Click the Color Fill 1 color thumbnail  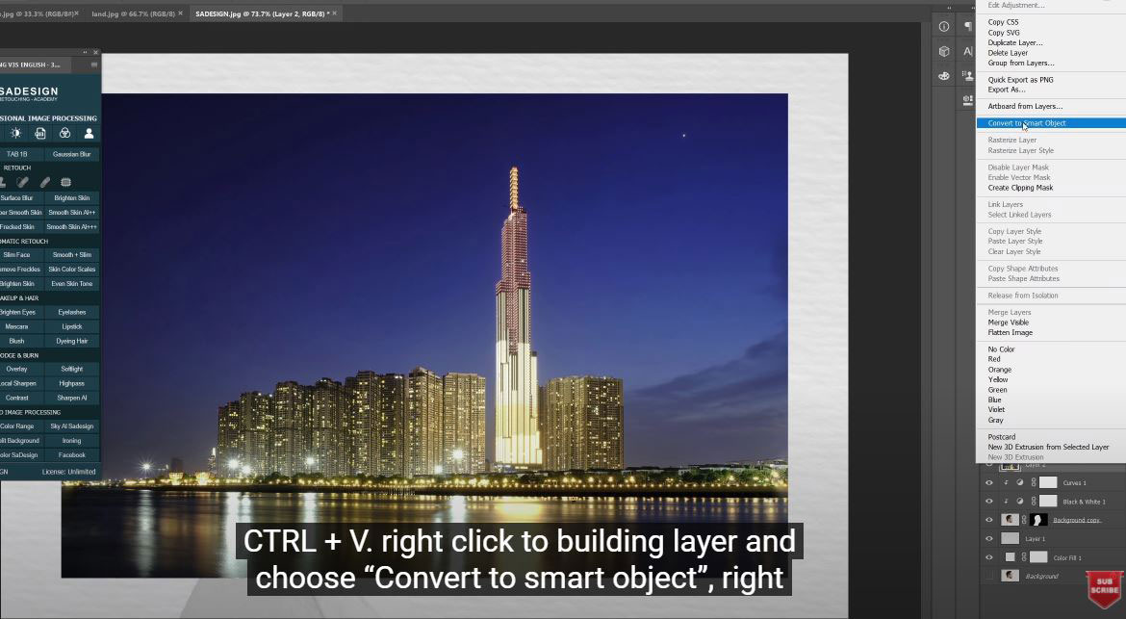[1011, 557]
